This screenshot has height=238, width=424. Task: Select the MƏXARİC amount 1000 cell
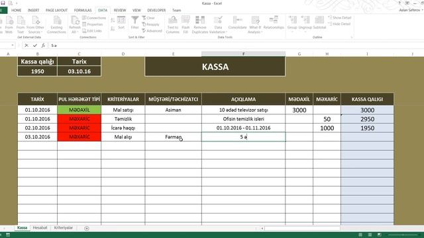(x=327, y=128)
